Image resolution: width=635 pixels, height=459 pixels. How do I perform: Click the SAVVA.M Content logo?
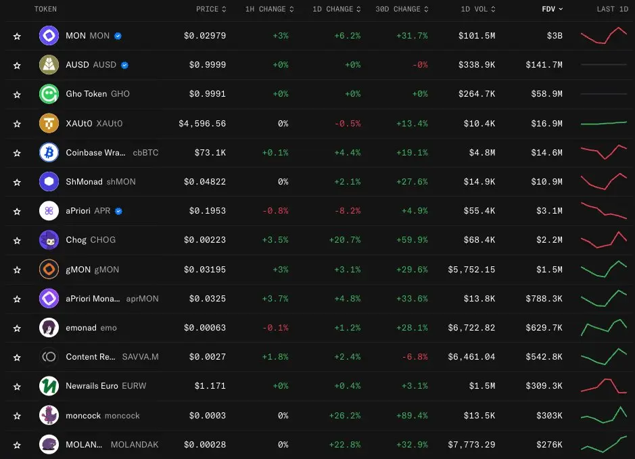pos(49,357)
